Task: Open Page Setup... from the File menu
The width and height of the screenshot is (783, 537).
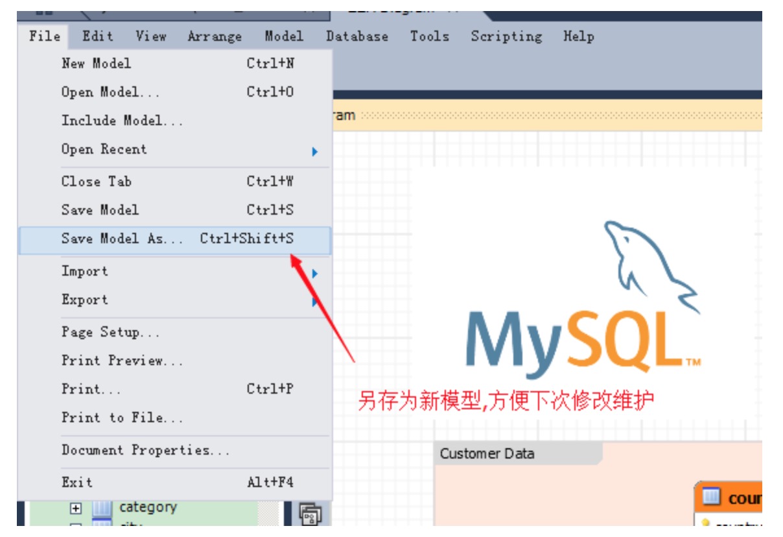Action: [x=175, y=332]
